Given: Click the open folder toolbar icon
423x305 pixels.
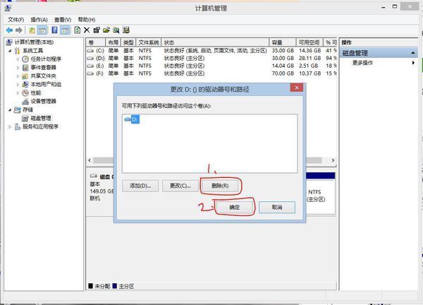Looking at the screenshot, I should (x=106, y=30).
